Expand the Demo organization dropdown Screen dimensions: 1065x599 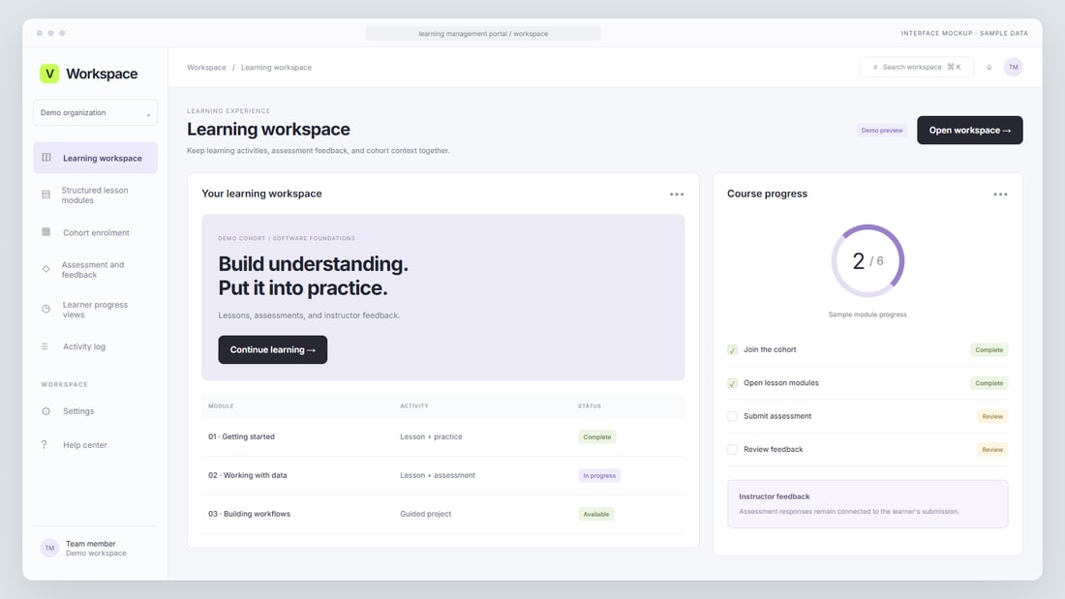point(95,113)
